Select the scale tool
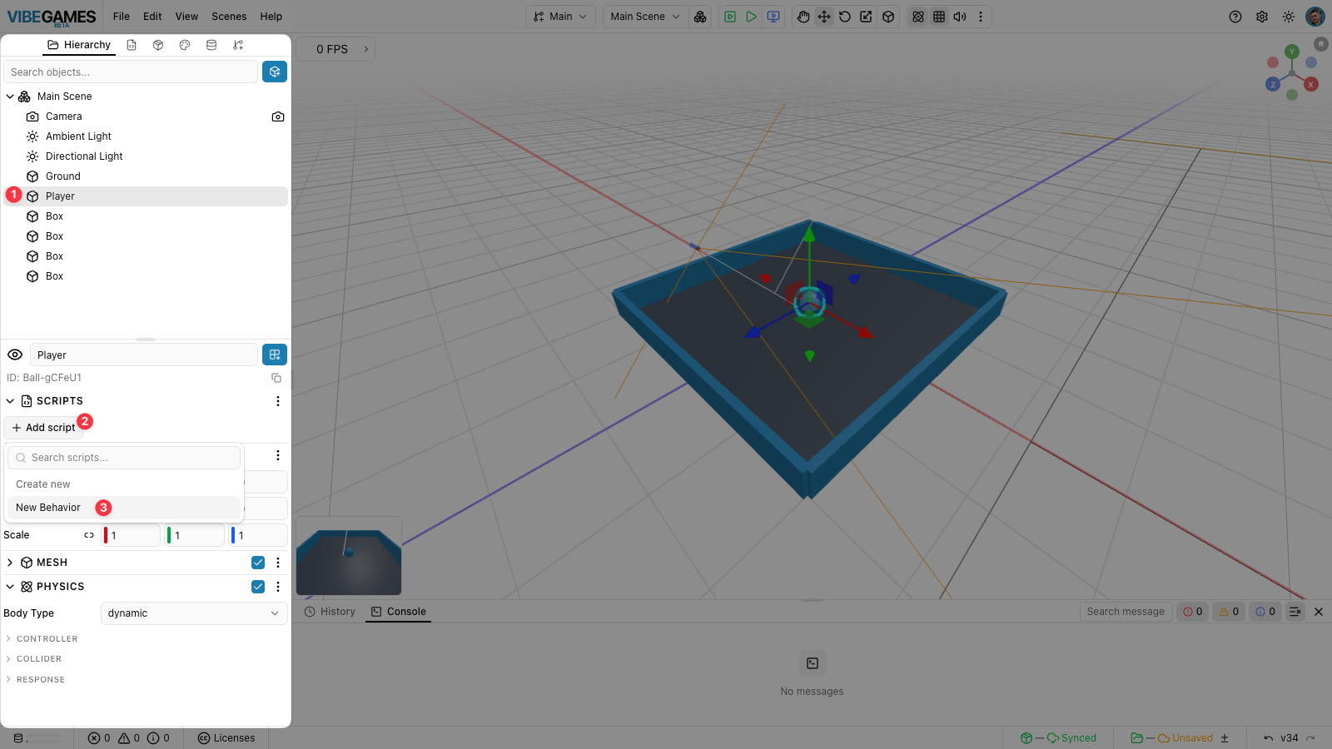This screenshot has height=749, width=1332. click(x=866, y=17)
